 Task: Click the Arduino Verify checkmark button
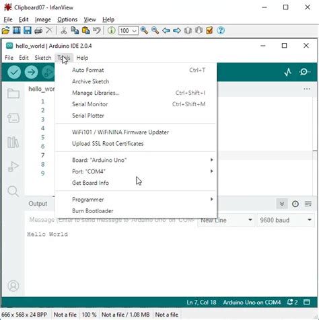(x=14, y=72)
